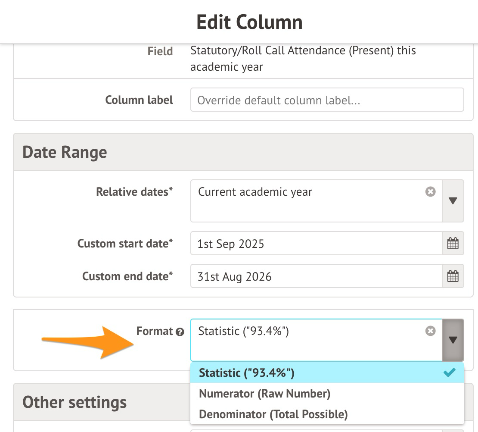Click the Statutory/Roll Call Attendance field value
This screenshot has height=432, width=478.
click(303, 59)
